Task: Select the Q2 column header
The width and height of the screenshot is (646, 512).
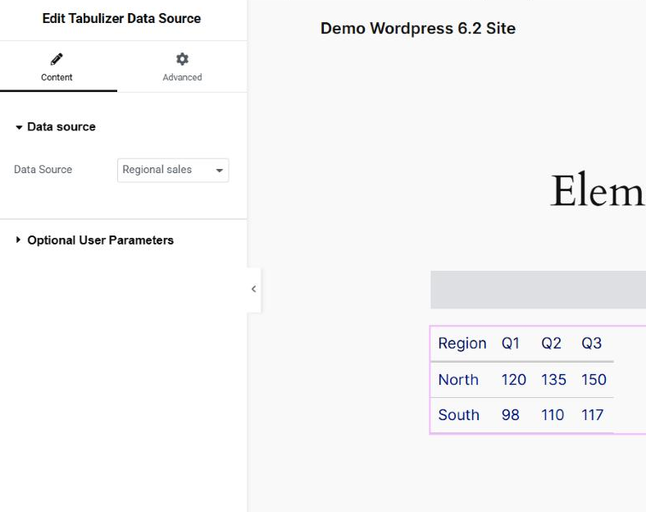Action: click(551, 343)
